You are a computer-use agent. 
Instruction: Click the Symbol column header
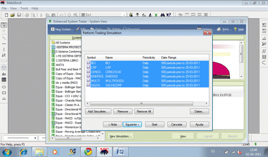[95, 58]
